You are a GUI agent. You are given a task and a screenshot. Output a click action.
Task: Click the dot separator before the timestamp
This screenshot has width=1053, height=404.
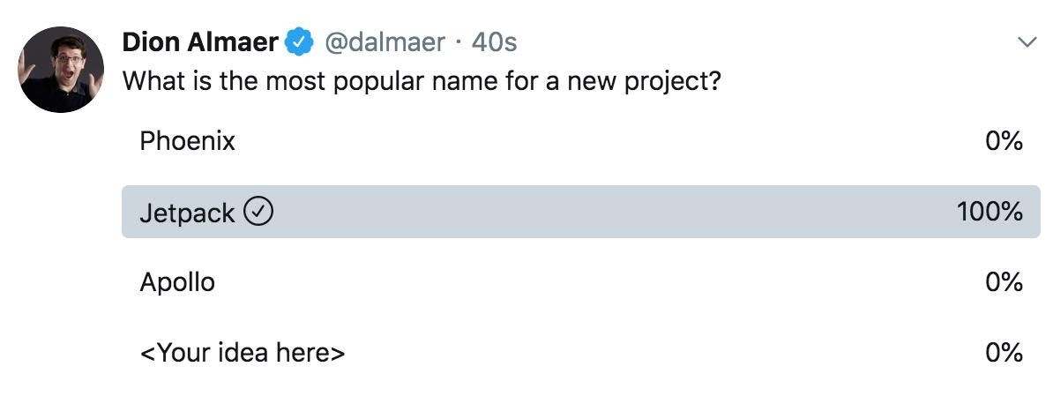click(459, 41)
